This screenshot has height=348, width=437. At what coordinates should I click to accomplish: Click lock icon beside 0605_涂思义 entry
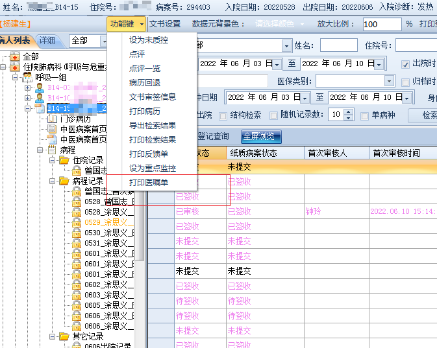pos(77,305)
